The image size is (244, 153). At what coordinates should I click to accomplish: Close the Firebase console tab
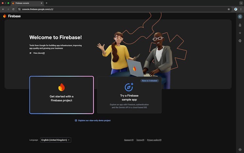pos(42,3)
